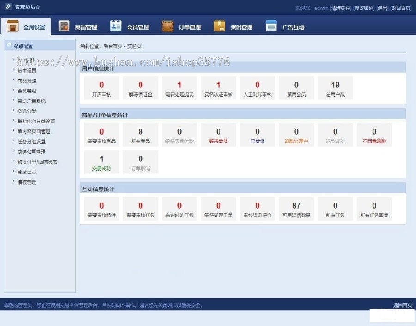The image size is (416, 326).
Task: Open the 会员管理 tab
Action: (129, 26)
